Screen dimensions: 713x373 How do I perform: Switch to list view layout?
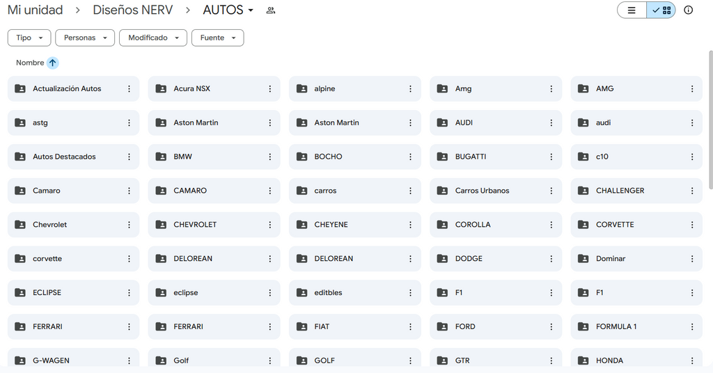pyautogui.click(x=632, y=10)
